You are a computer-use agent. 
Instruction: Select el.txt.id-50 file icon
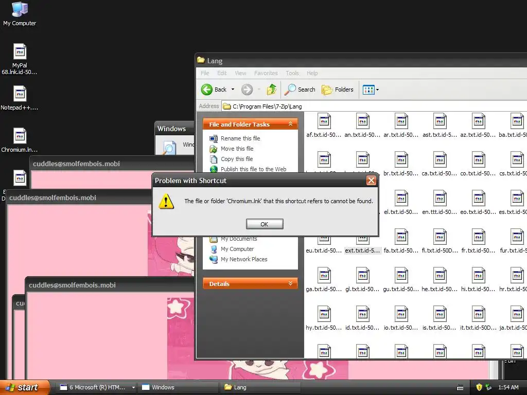pos(401,199)
